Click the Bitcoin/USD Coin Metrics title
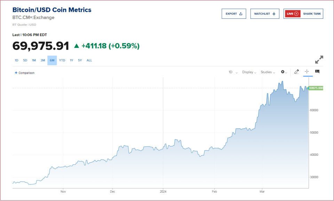 tap(52, 10)
